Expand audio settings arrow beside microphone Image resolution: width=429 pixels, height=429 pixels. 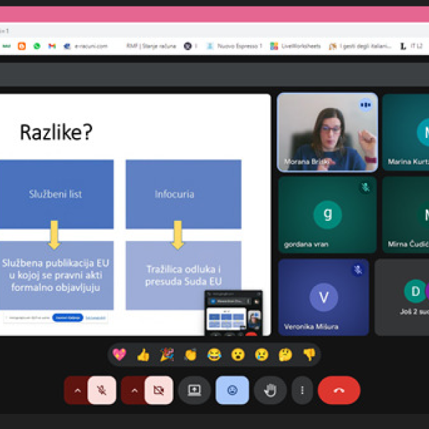[76, 390]
